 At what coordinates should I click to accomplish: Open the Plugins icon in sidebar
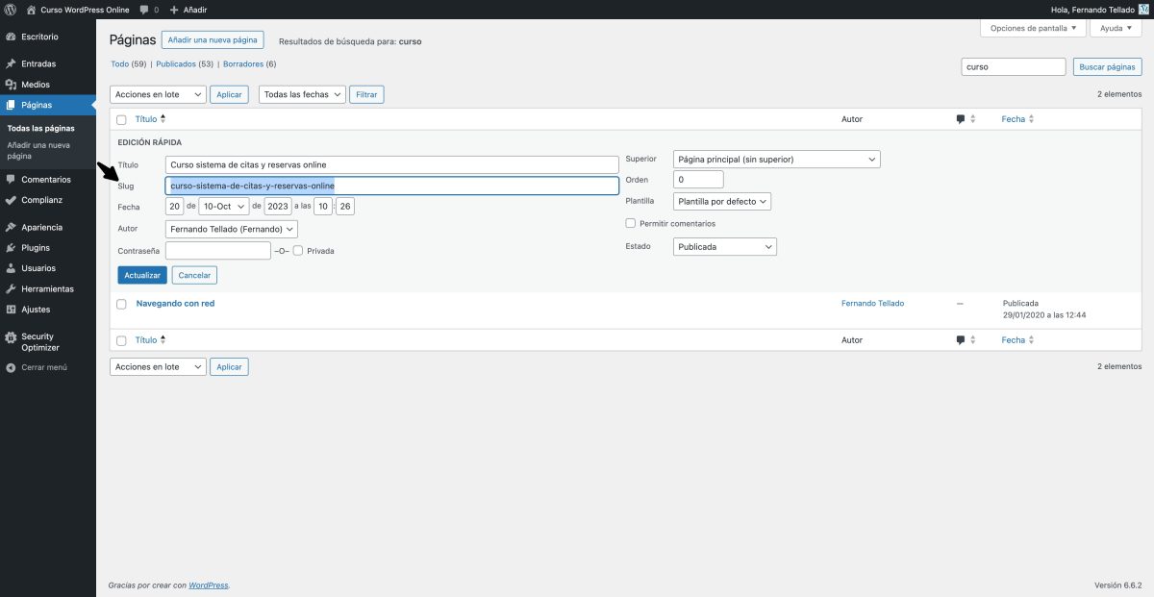point(11,248)
